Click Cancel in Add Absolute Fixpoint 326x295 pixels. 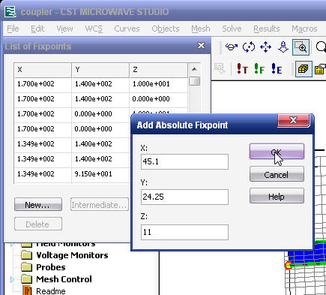point(277,174)
